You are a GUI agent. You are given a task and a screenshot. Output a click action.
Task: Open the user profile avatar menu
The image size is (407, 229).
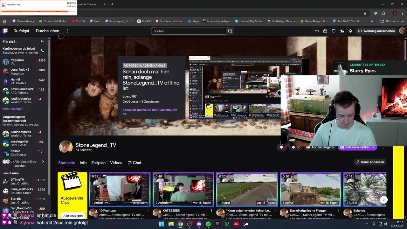(402, 31)
